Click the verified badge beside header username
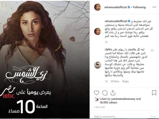Screen dimensions: 159x119 (x=129, y=7)
